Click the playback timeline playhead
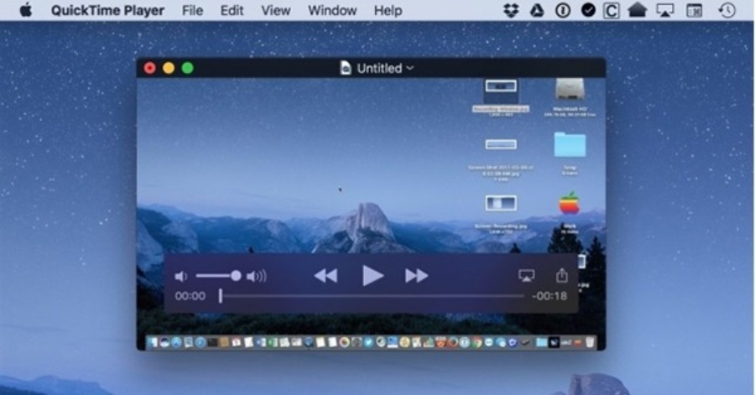 coord(221,296)
